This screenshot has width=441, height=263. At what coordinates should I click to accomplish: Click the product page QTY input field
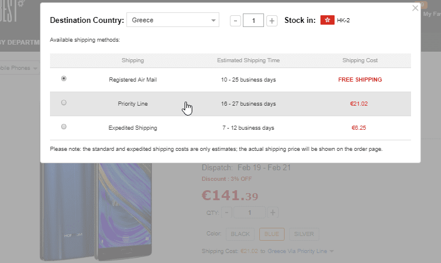[x=250, y=213]
